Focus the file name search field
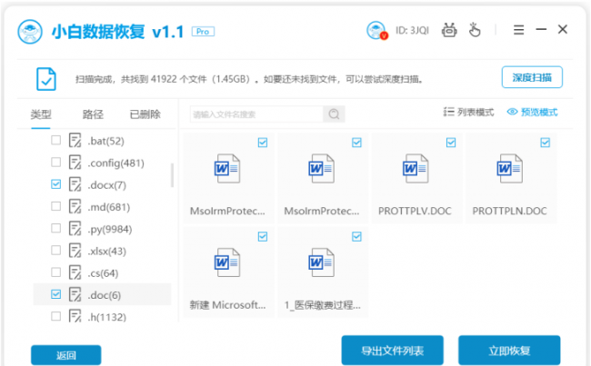This screenshot has width=591, height=366. [x=256, y=114]
